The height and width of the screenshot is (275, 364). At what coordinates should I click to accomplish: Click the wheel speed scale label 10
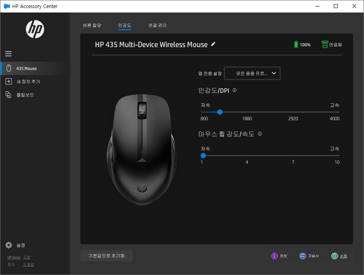pos(337,162)
